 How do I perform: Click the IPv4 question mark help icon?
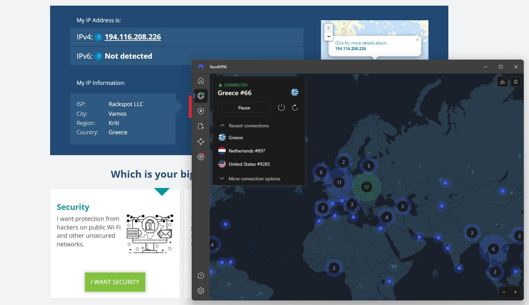99,37
